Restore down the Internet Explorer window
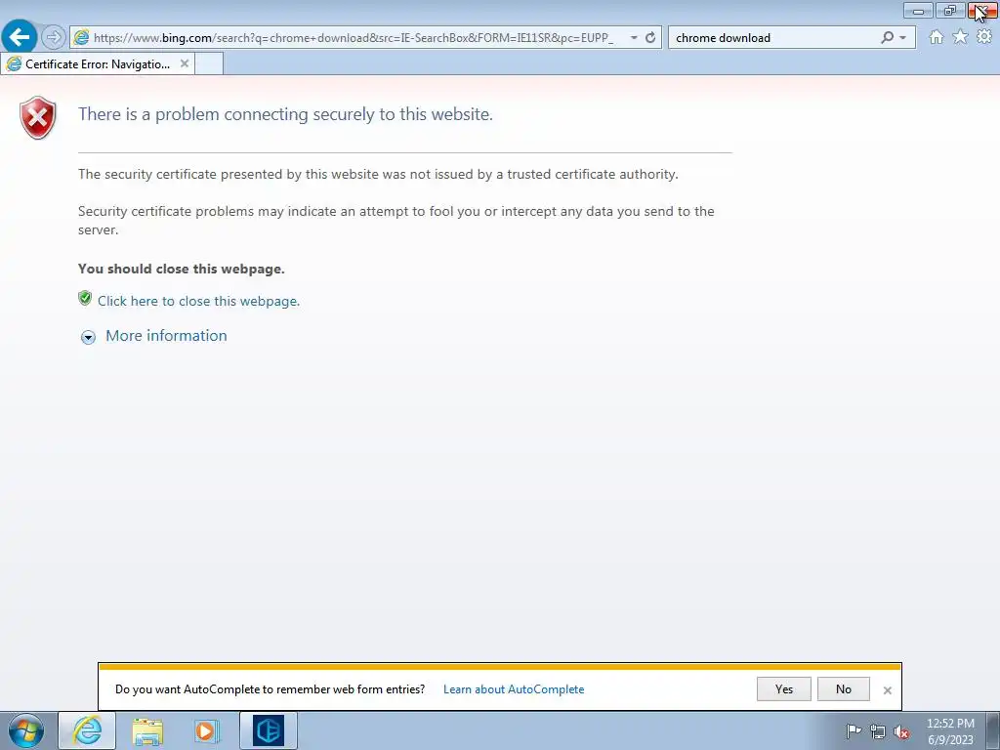The width and height of the screenshot is (1000, 750). coord(950,10)
